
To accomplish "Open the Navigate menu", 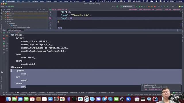I will click(x=35, y=1).
